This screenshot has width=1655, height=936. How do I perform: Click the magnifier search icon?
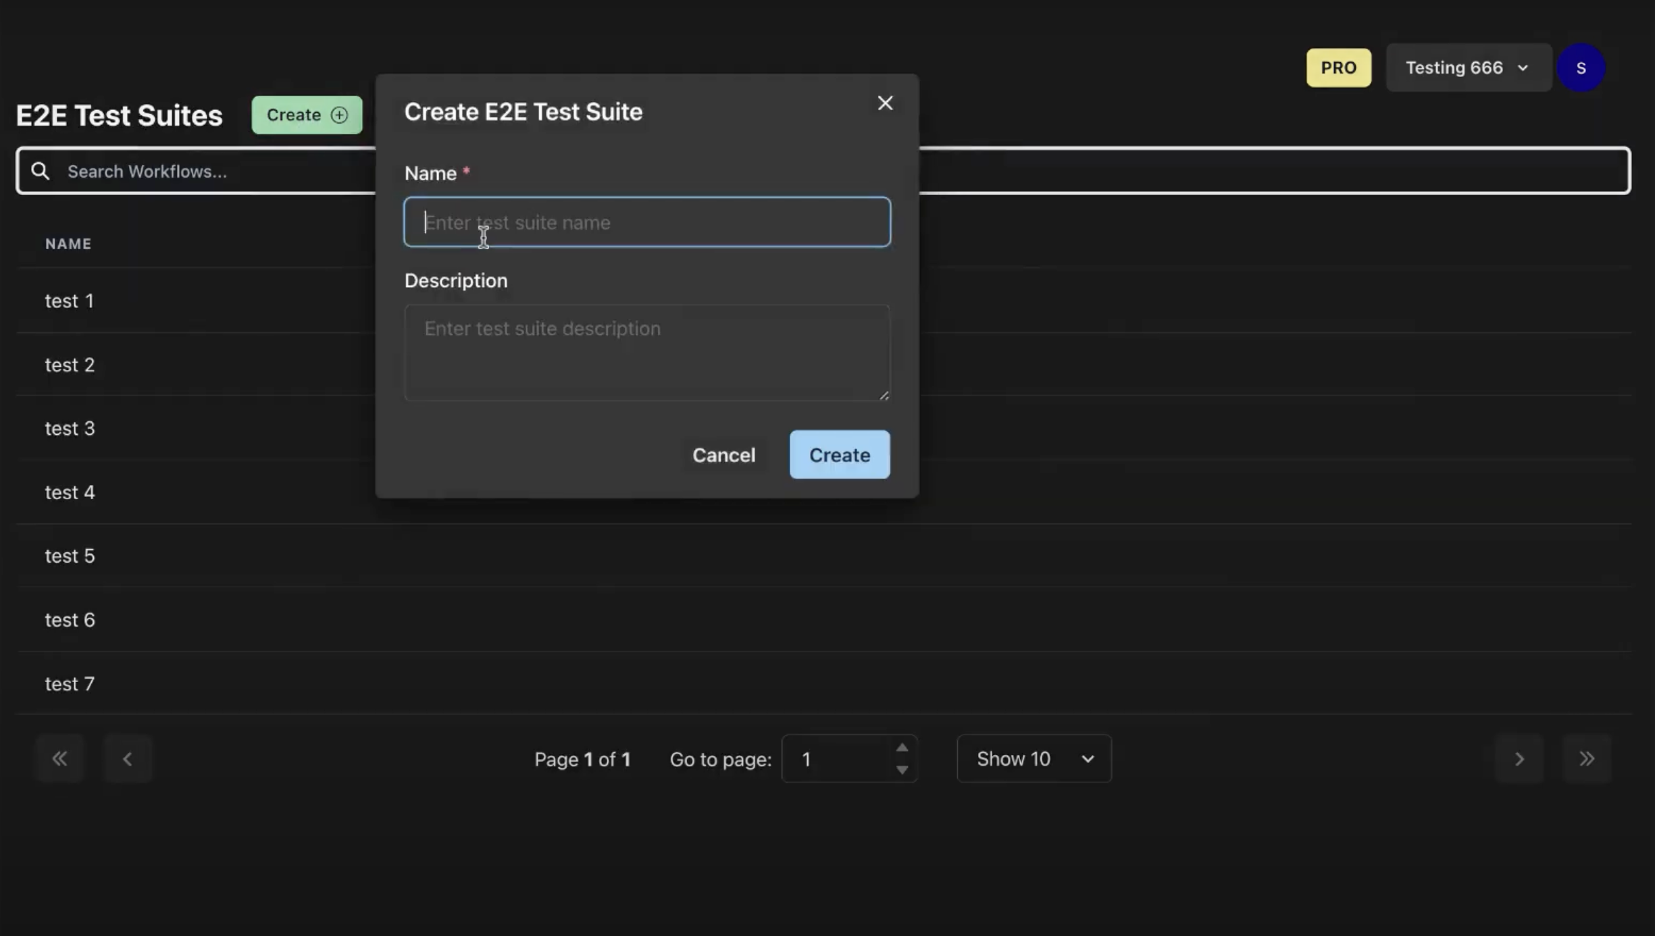pos(41,172)
